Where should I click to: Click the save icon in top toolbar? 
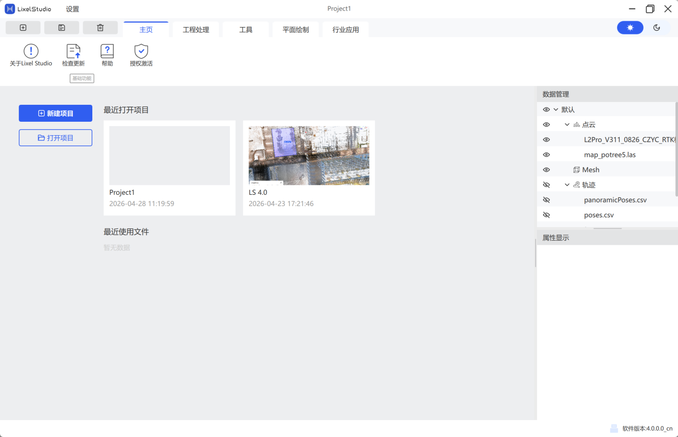click(62, 28)
